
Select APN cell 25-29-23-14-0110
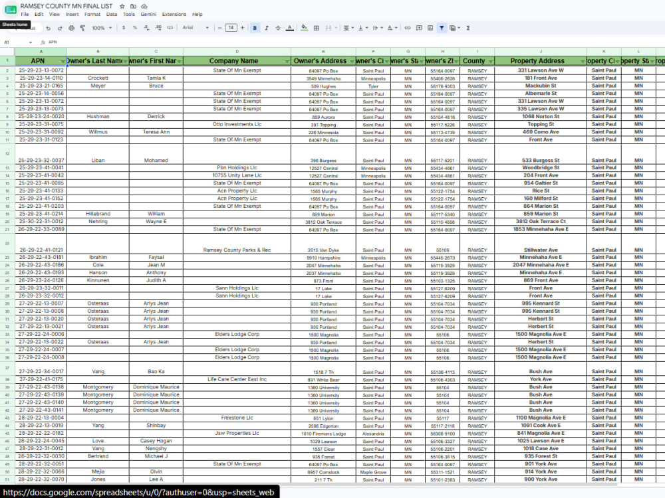[x=41, y=78]
